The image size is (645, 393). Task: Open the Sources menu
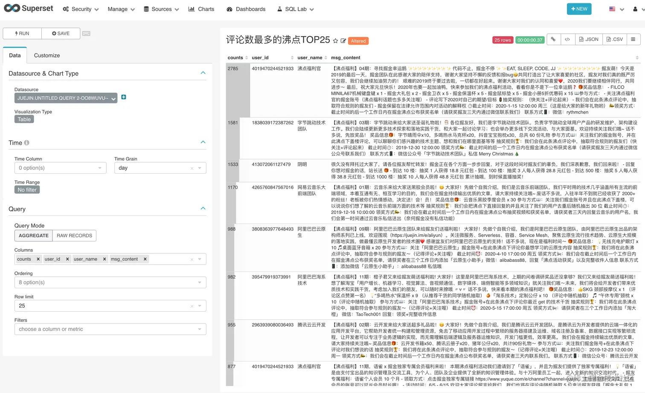[x=161, y=9]
